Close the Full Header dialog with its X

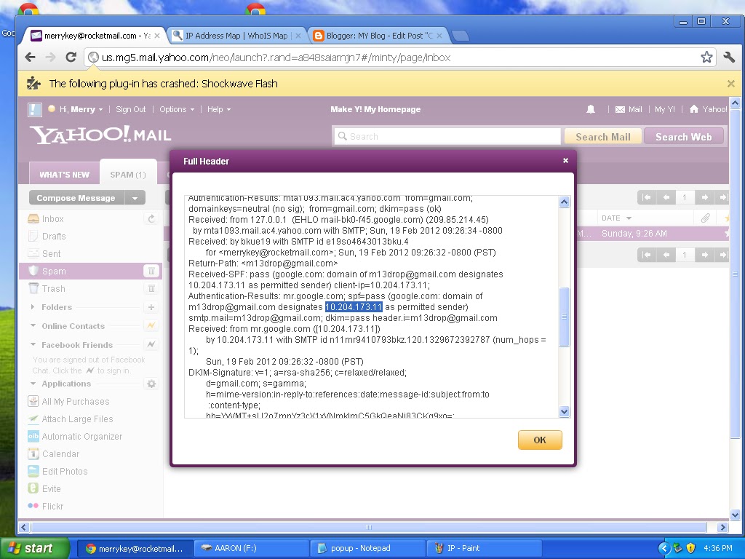click(565, 161)
